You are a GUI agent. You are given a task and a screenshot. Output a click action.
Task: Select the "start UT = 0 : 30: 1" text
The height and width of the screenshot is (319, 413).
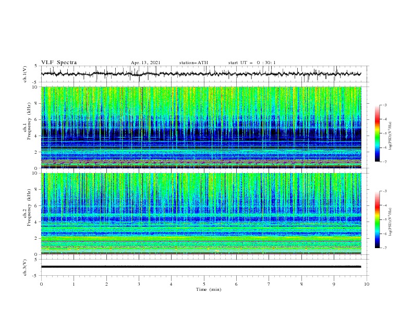252,63
